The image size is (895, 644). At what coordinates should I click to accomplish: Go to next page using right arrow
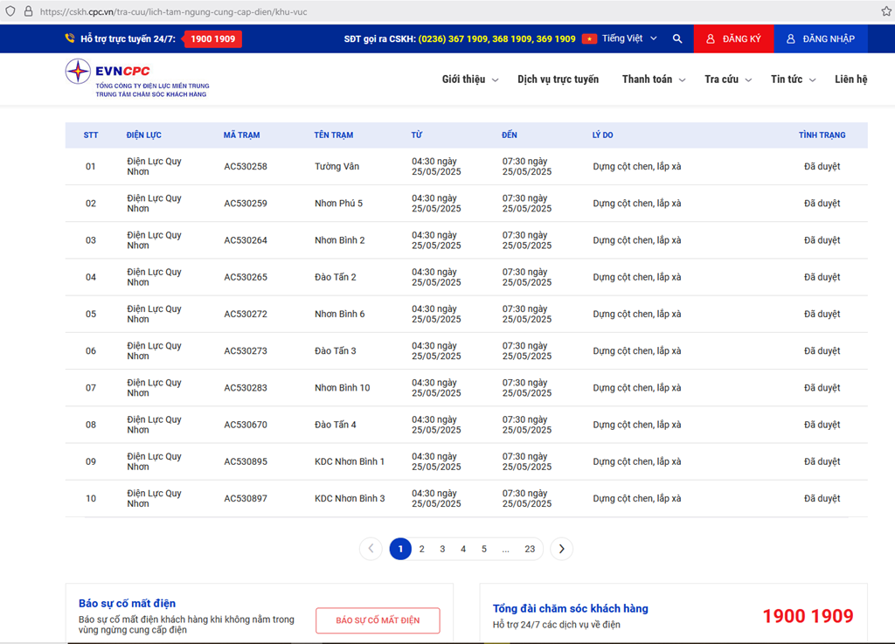(561, 549)
